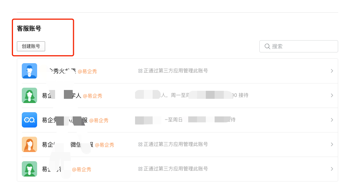The width and height of the screenshot is (355, 193).
Task: Click green avatar of the 周一至 reception account
Action: tap(29, 95)
